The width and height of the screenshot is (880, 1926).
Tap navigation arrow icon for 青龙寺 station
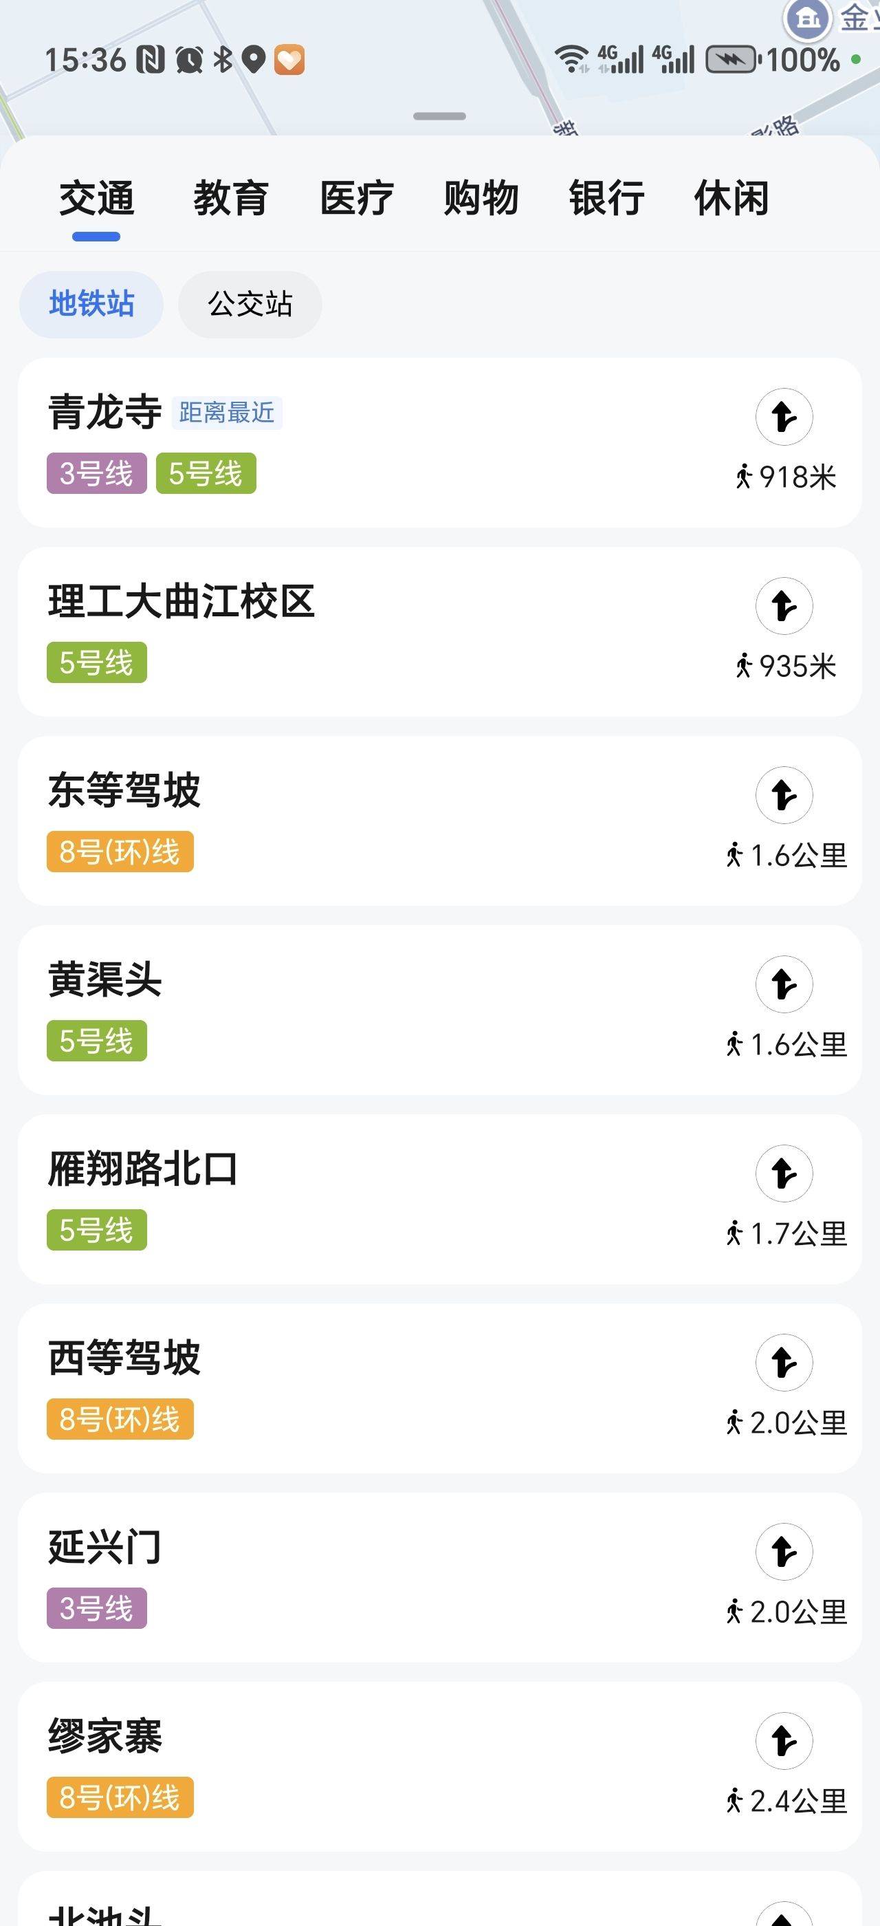pyautogui.click(x=784, y=416)
